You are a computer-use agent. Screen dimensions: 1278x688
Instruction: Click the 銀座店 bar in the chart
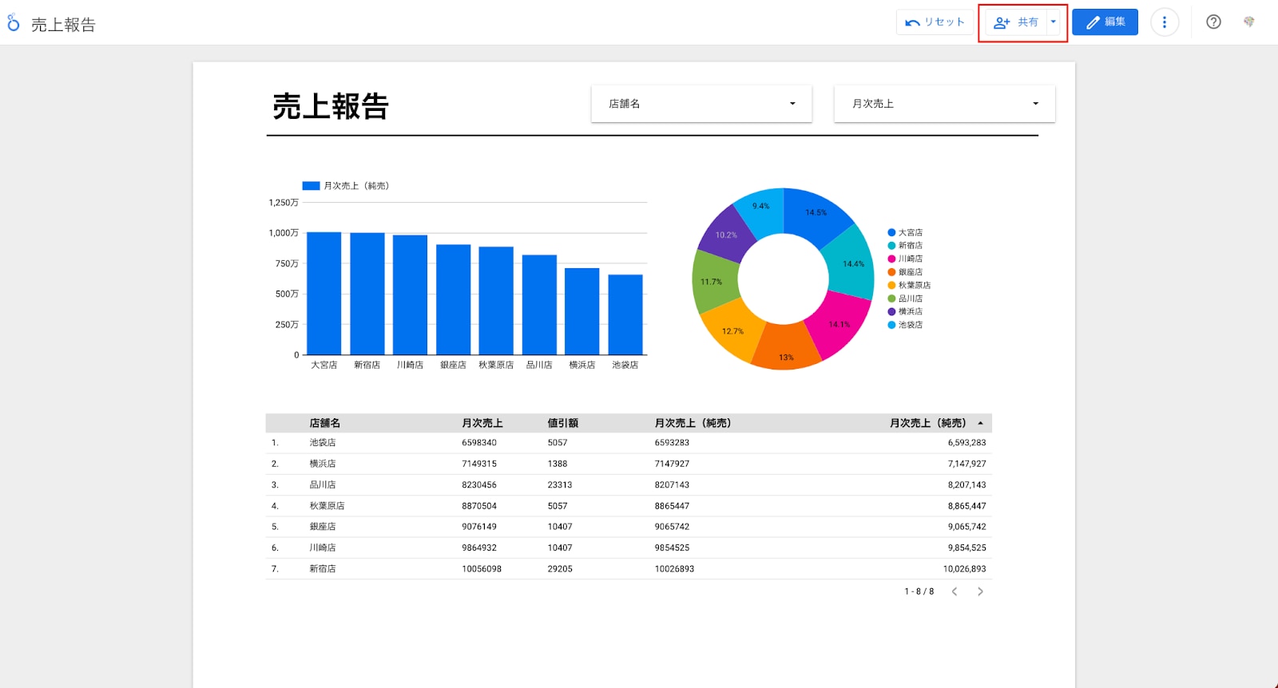point(453,299)
